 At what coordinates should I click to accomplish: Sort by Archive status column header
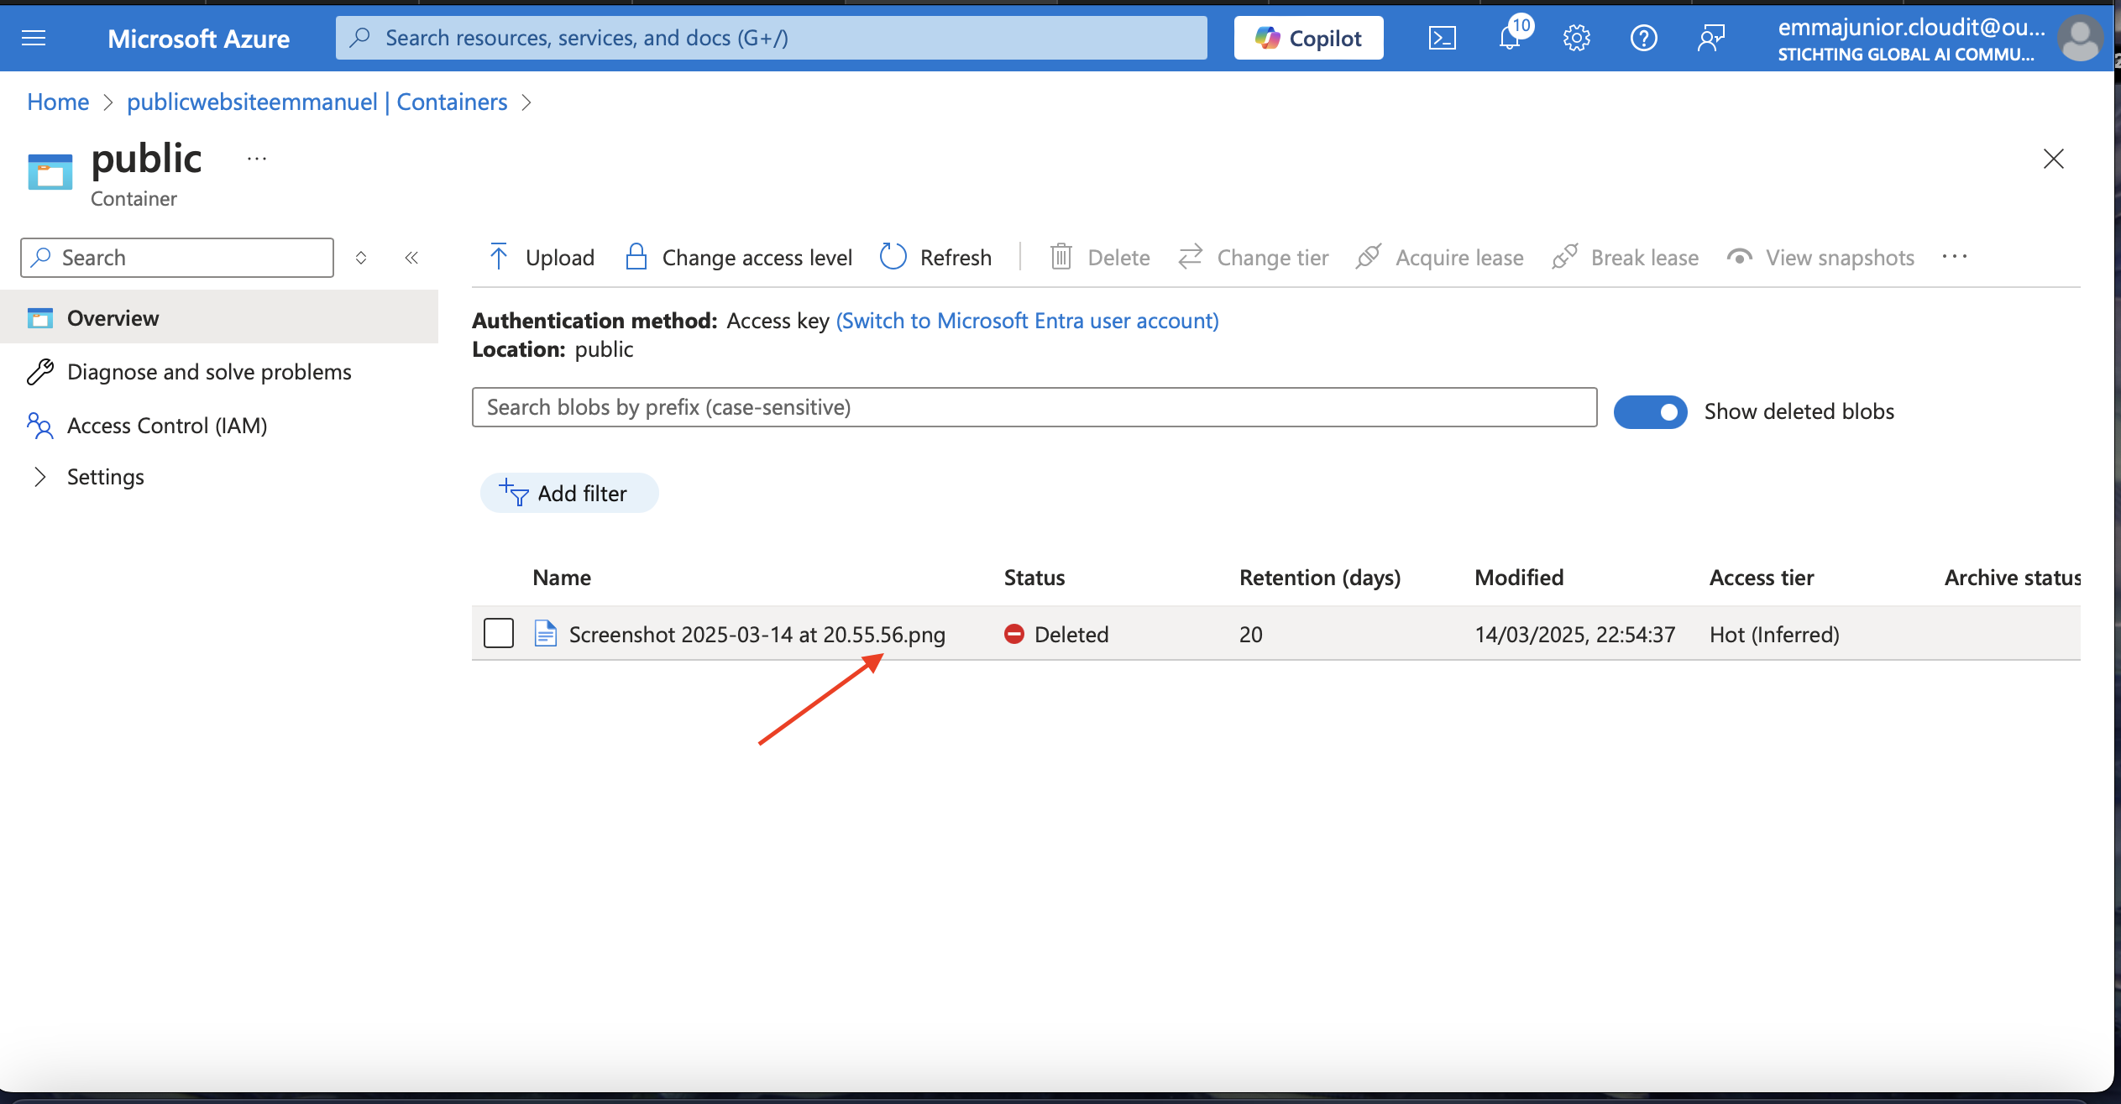[2013, 578]
